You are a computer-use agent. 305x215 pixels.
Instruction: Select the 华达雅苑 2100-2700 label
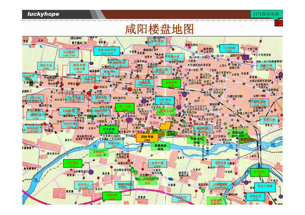pos(69,54)
